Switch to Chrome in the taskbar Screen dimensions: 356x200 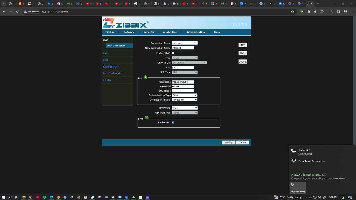point(58,197)
